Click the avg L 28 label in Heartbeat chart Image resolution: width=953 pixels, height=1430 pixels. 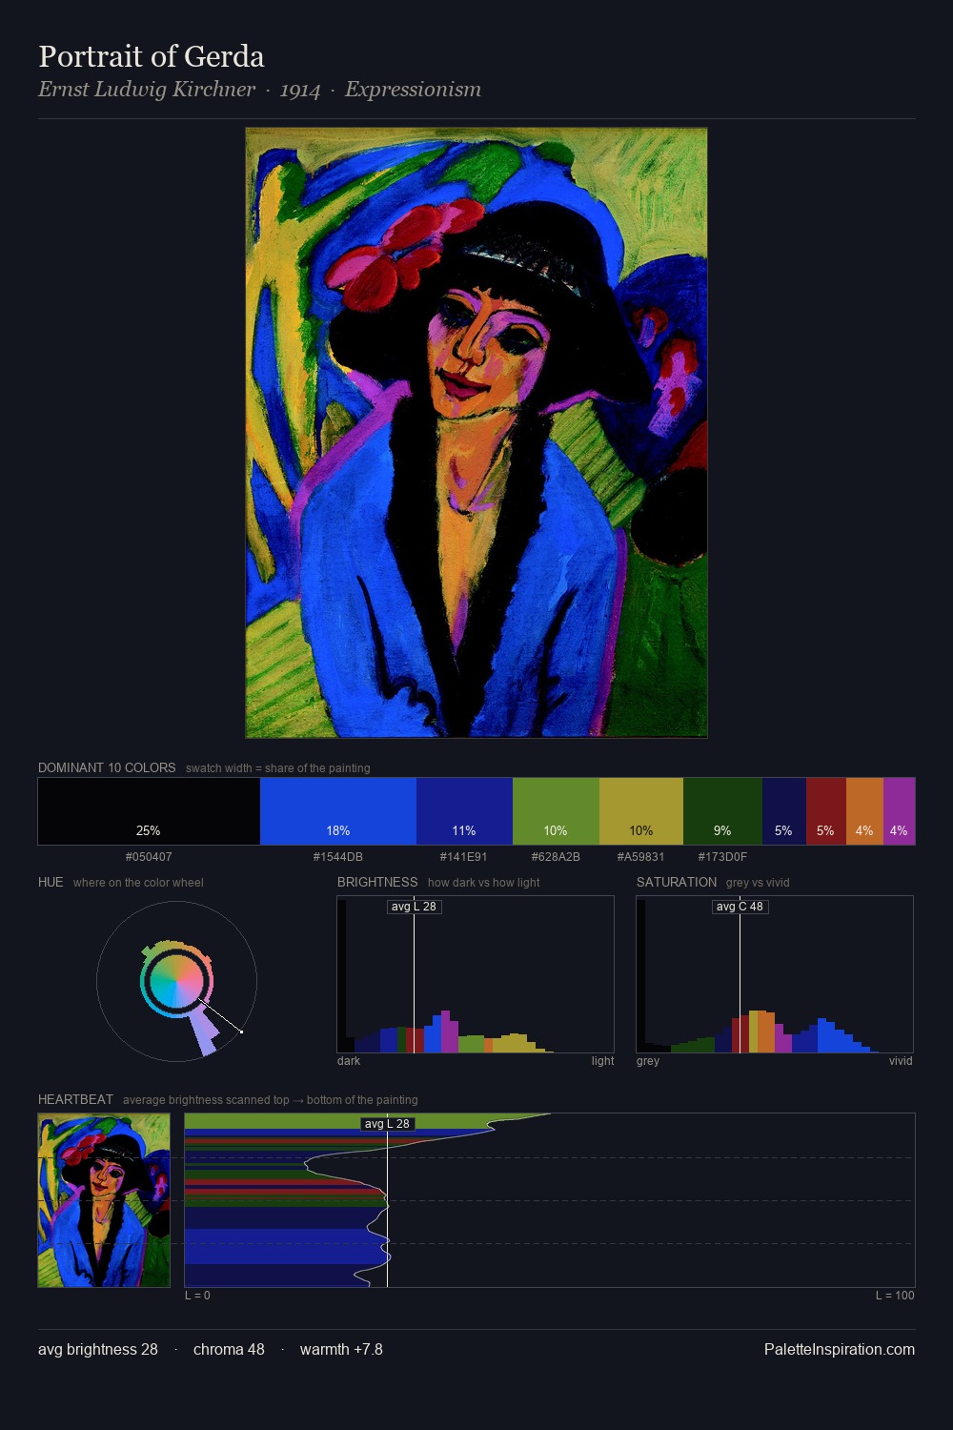(388, 1124)
